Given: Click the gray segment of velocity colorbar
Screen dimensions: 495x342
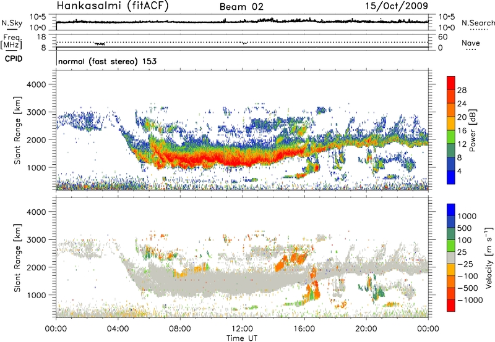Looking at the screenshot, I should click(x=451, y=257).
